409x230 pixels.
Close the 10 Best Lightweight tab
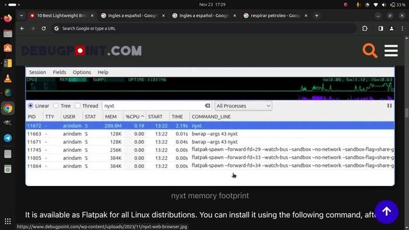[92, 15]
